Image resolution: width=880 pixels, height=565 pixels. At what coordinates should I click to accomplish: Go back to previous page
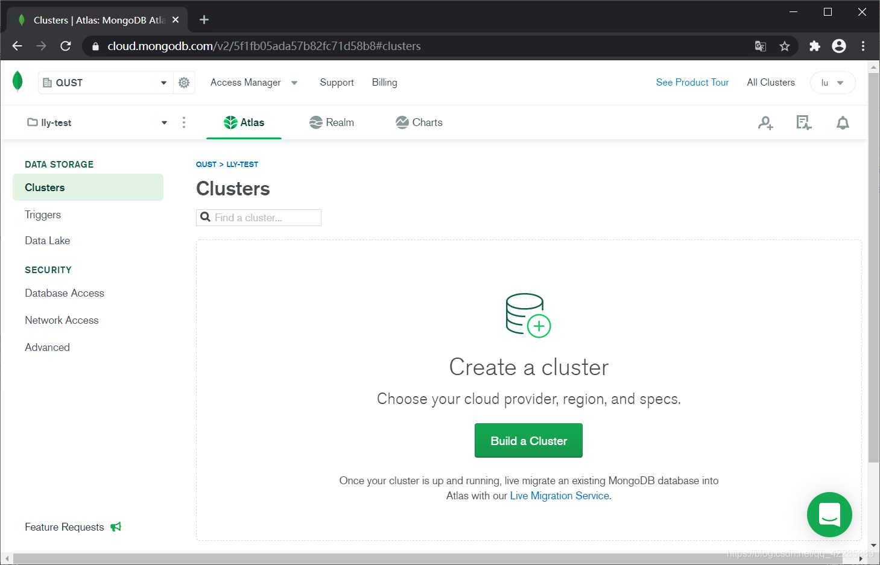pyautogui.click(x=17, y=46)
